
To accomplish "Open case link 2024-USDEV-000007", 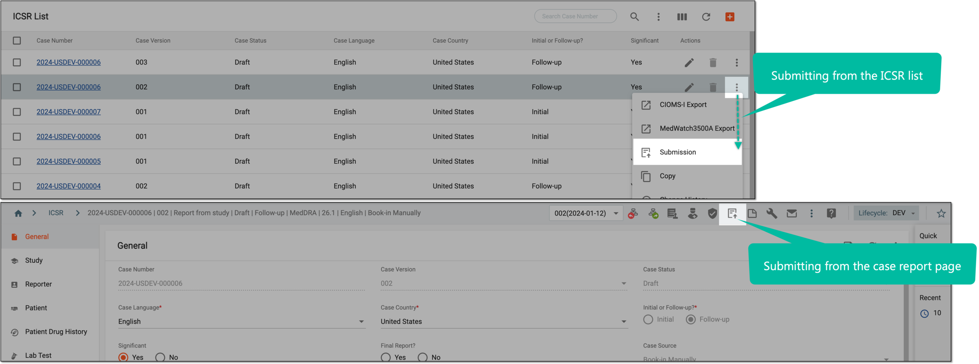I will click(x=69, y=112).
